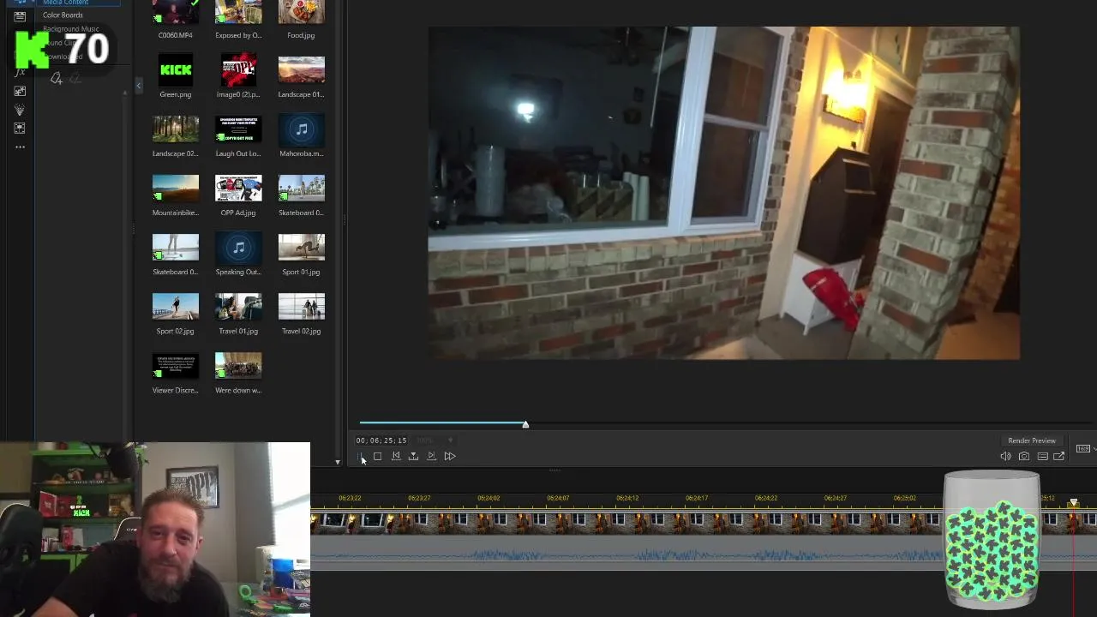The height and width of the screenshot is (617, 1097).
Task: Select the Sport 02.jpg thumbnail
Action: click(x=175, y=307)
